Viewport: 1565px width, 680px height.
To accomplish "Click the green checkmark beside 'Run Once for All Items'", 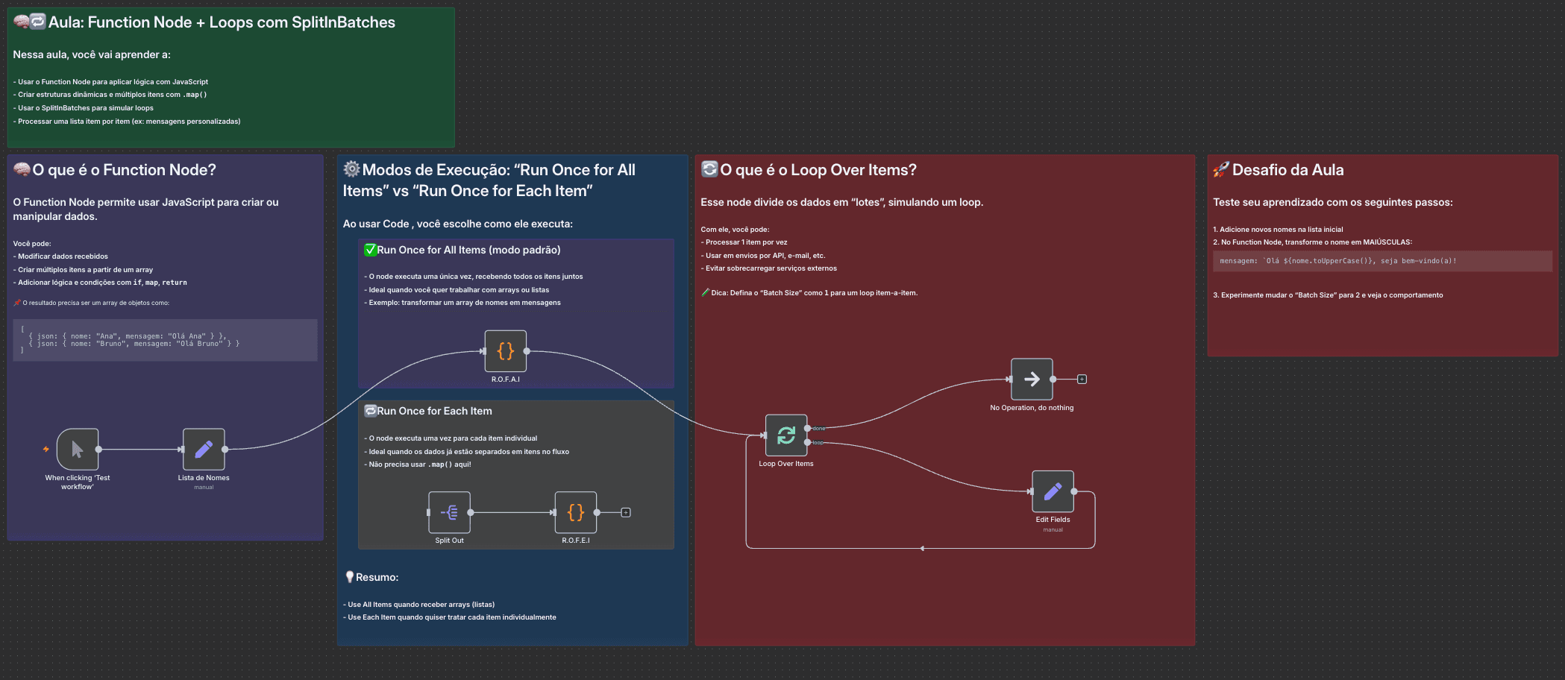I will pos(370,250).
